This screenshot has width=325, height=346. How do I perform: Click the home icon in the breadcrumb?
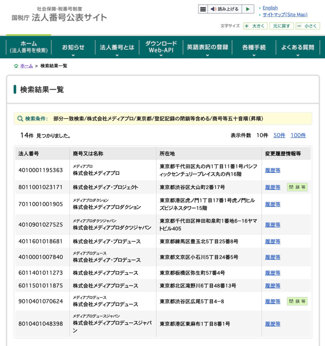16,66
